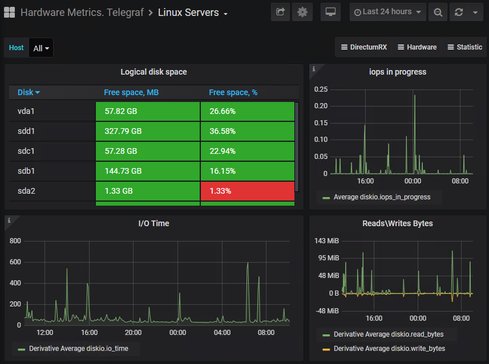Image resolution: width=489 pixels, height=364 pixels.
Task: Show info icon on I/O Time panel
Action: click(9, 220)
